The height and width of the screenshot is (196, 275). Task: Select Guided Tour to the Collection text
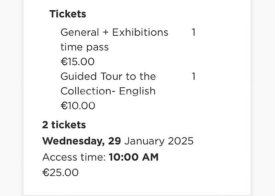tap(108, 84)
